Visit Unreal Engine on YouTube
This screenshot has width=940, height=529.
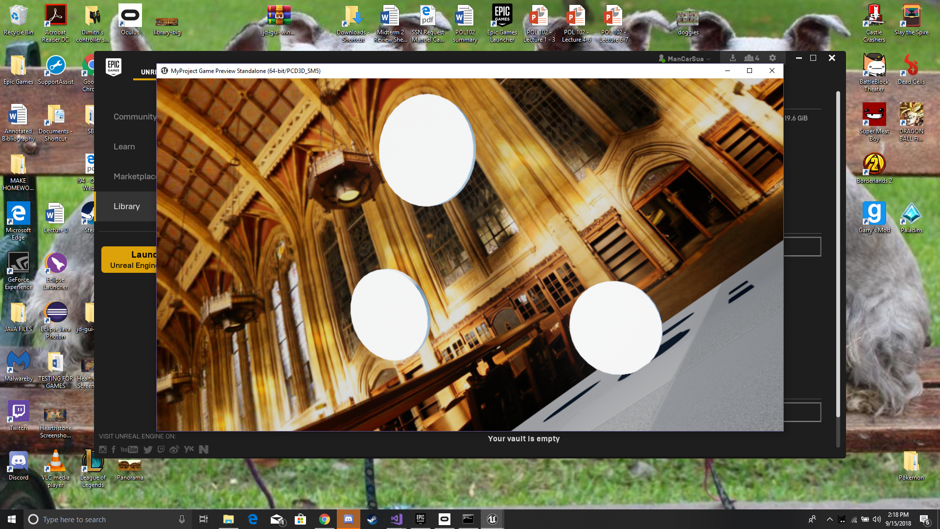pyautogui.click(x=129, y=450)
